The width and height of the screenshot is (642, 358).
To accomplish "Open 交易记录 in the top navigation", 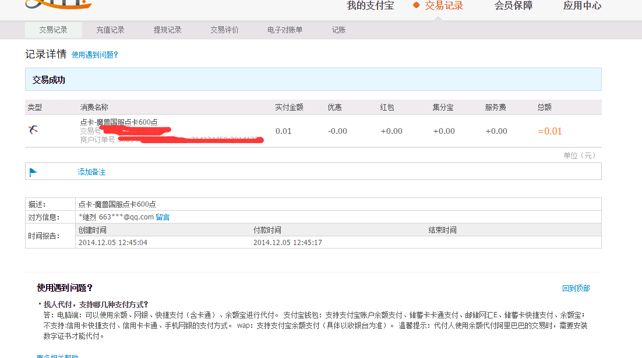I will (444, 6).
